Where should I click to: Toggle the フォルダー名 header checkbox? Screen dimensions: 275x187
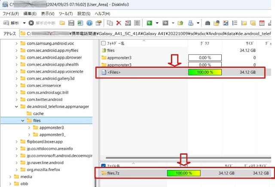point(103,43)
